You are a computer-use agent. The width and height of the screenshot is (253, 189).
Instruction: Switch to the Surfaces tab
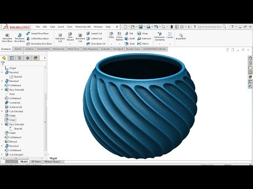click(x=30, y=49)
